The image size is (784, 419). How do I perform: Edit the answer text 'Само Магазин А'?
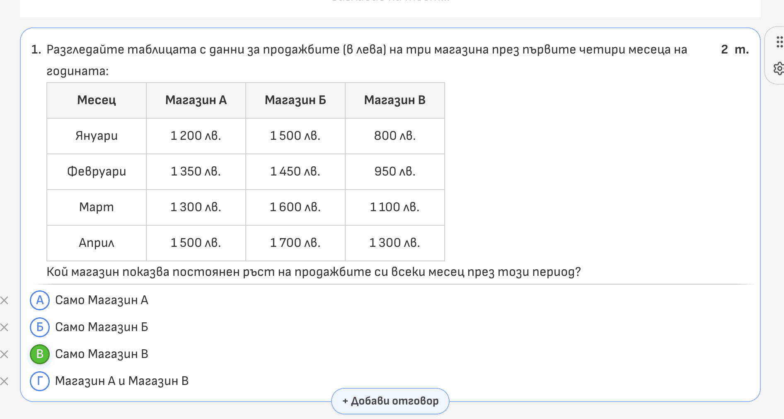pyautogui.click(x=102, y=300)
